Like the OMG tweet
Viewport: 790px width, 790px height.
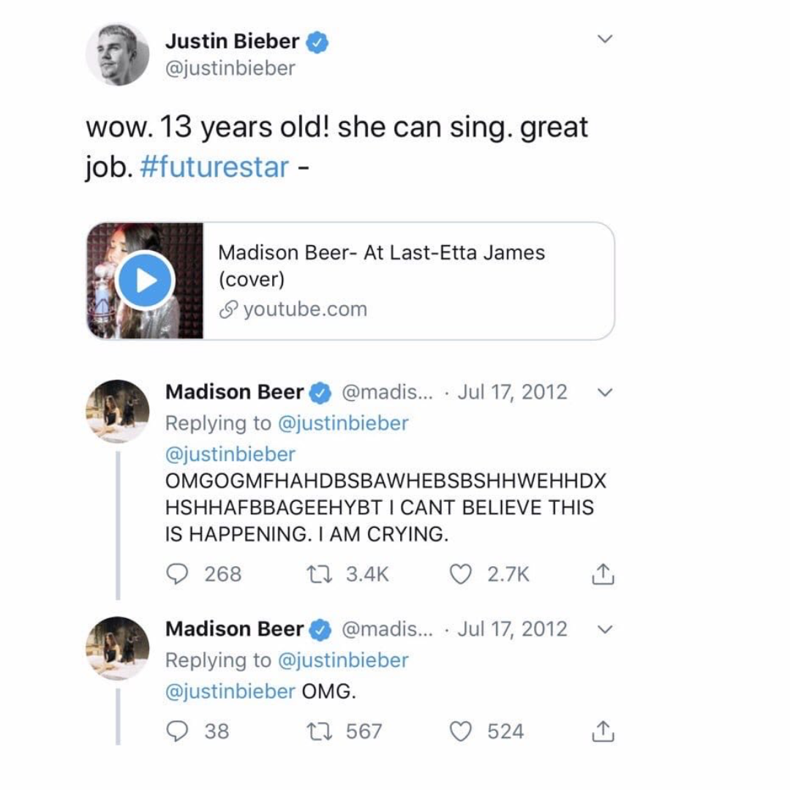click(462, 730)
